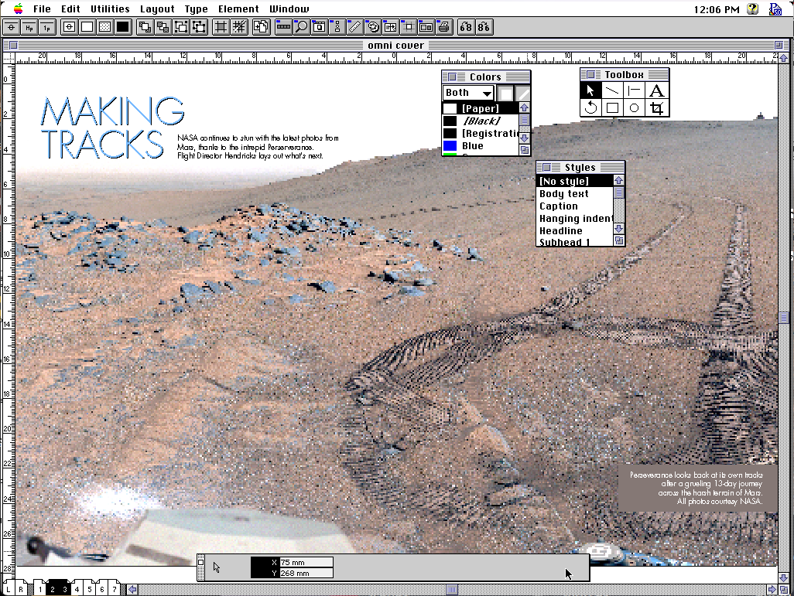Select the Text tool in the Toolbox
Image resolution: width=794 pixels, height=596 pixels.
655,90
